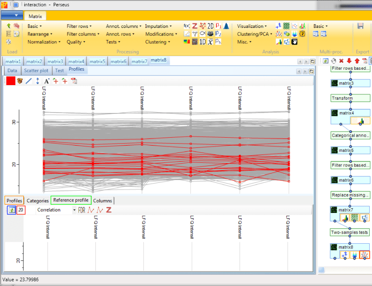Click the grey funnel filter icon
Image resolution: width=372 pixels, height=286 pixels.
tap(195, 34)
